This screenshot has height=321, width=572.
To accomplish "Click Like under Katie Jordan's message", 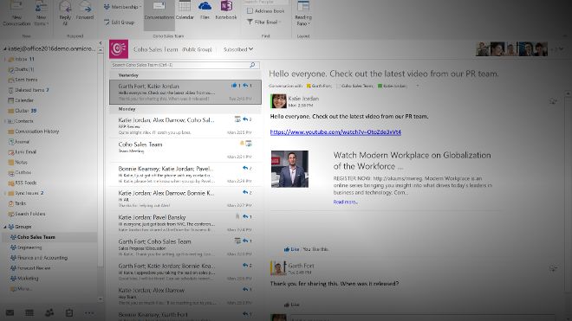I will pyautogui.click(x=291, y=249).
